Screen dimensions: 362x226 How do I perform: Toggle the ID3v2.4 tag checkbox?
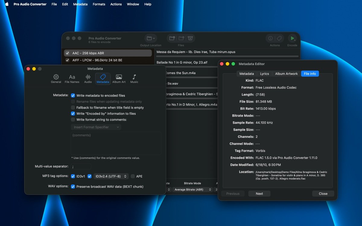[89, 176]
